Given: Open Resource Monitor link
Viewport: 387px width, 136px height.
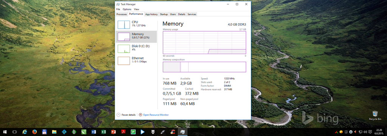Looking at the screenshot, I should (156, 115).
